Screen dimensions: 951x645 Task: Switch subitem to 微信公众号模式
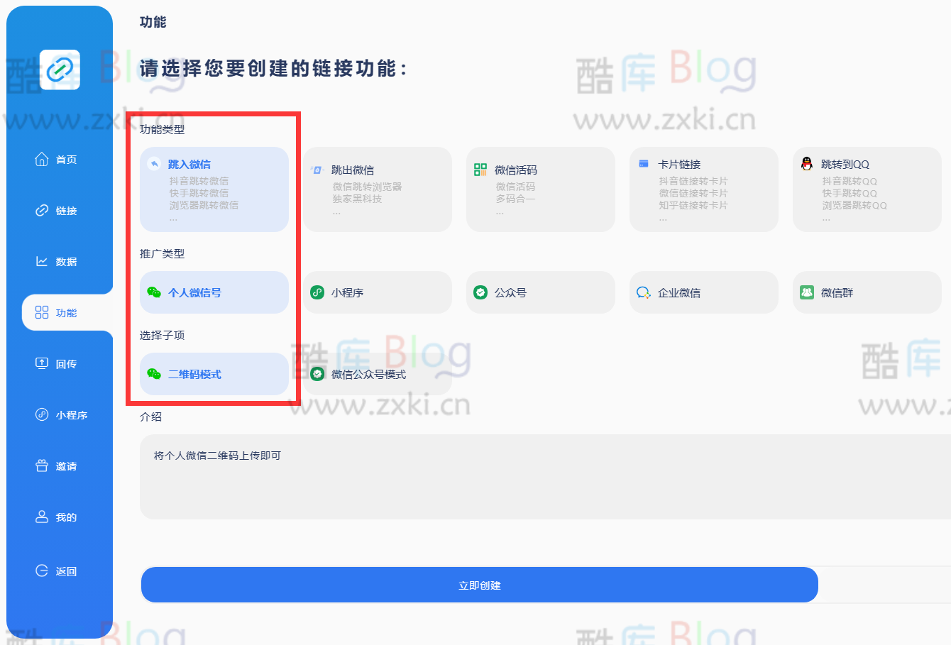click(x=377, y=374)
